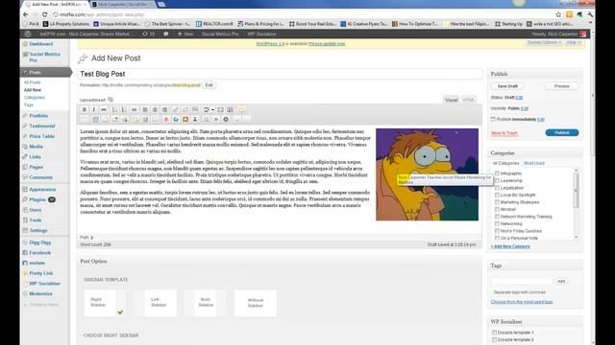Show the Most Used categories tab
The image size is (615, 345).
534,163
